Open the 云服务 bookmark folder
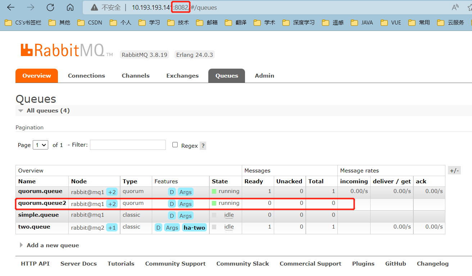 point(451,23)
